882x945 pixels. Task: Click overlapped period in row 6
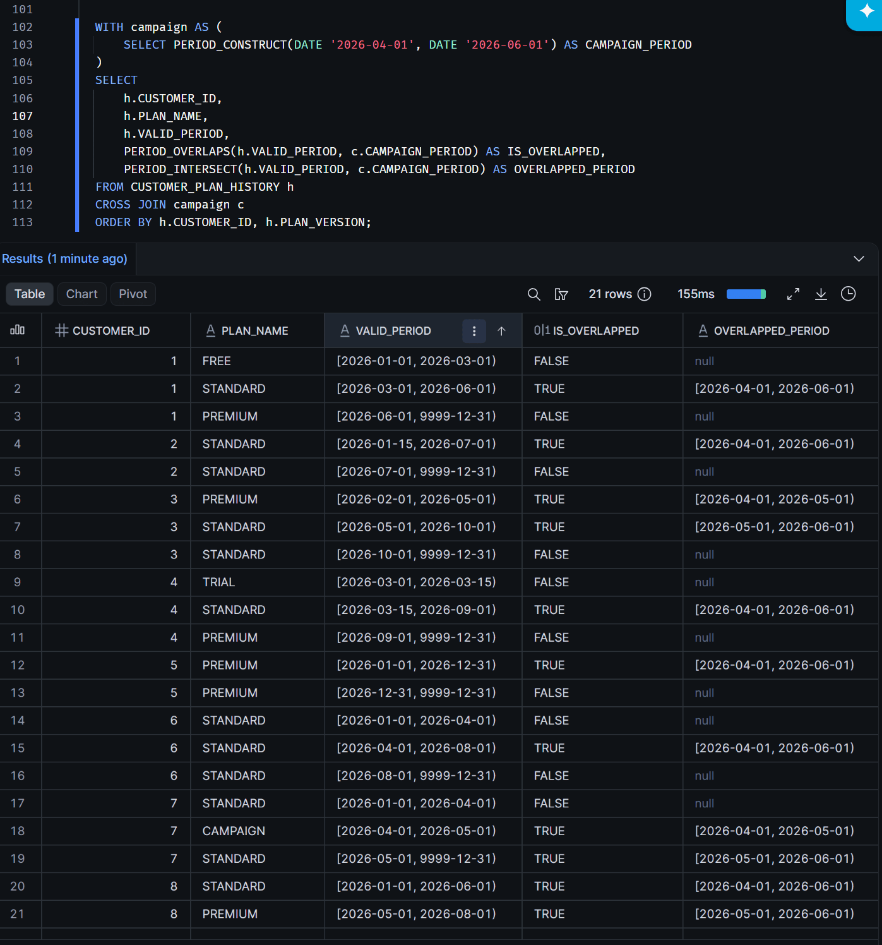pos(775,500)
